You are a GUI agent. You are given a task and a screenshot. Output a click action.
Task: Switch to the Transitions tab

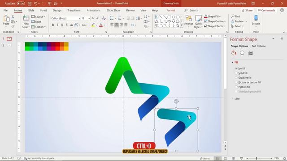74,10
